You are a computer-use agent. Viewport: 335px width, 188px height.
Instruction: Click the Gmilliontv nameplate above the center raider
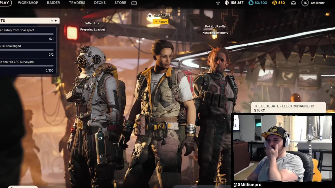163,15
